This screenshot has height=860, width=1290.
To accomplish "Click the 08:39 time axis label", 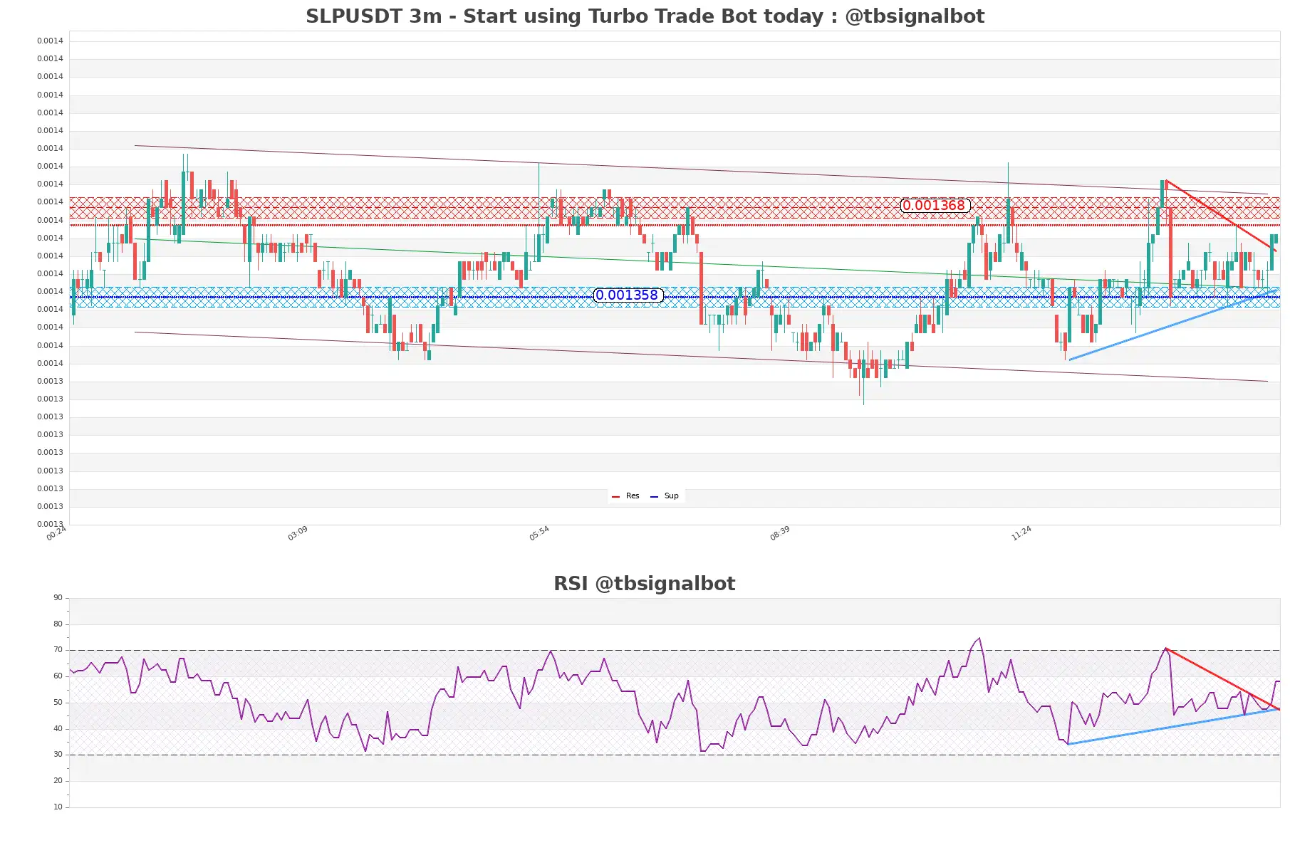I will [x=780, y=533].
